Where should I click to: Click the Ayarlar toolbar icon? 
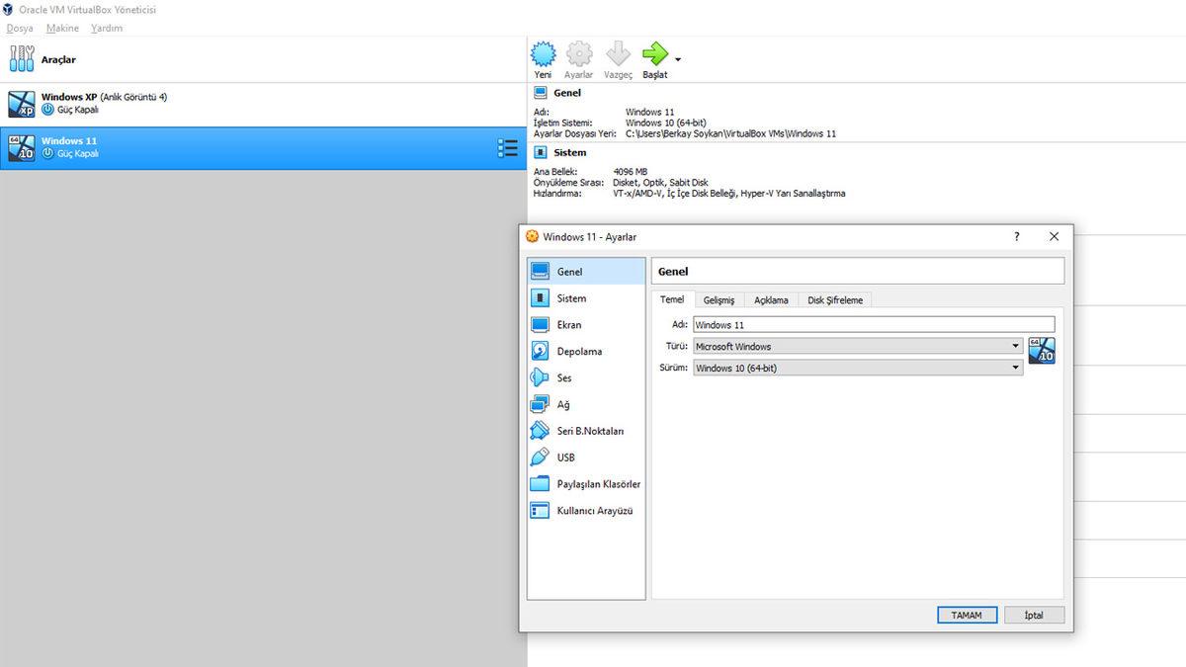click(x=579, y=56)
